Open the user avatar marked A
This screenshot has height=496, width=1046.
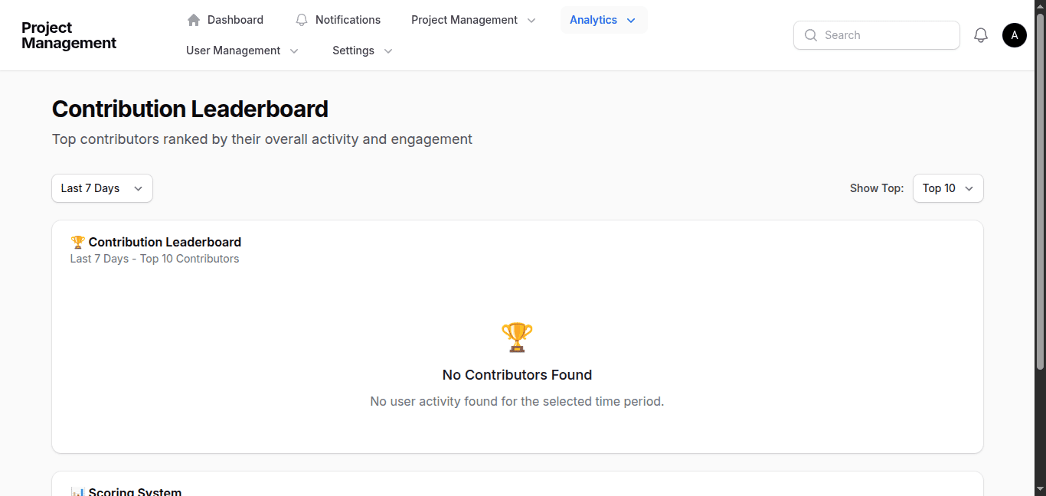[1014, 34]
